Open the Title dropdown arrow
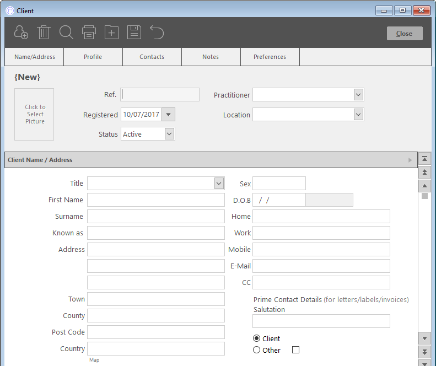 219,184
